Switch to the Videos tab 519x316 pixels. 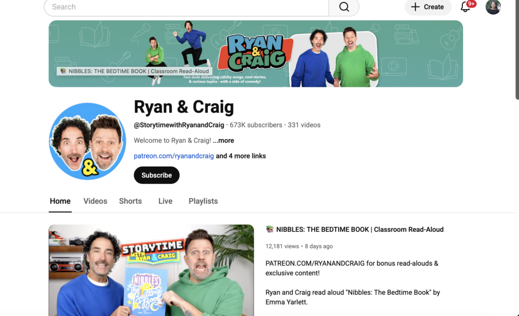95,201
